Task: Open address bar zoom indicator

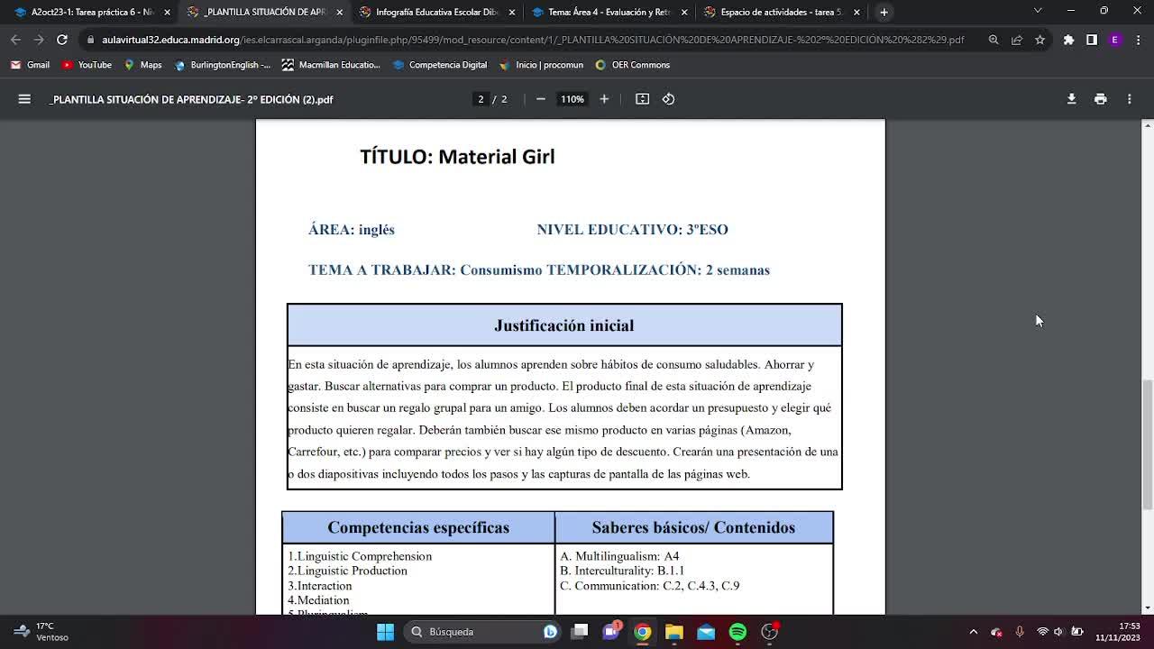Action: pos(993,40)
